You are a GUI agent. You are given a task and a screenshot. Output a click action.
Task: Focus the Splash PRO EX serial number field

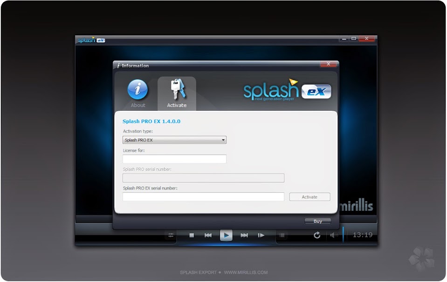[x=203, y=197]
